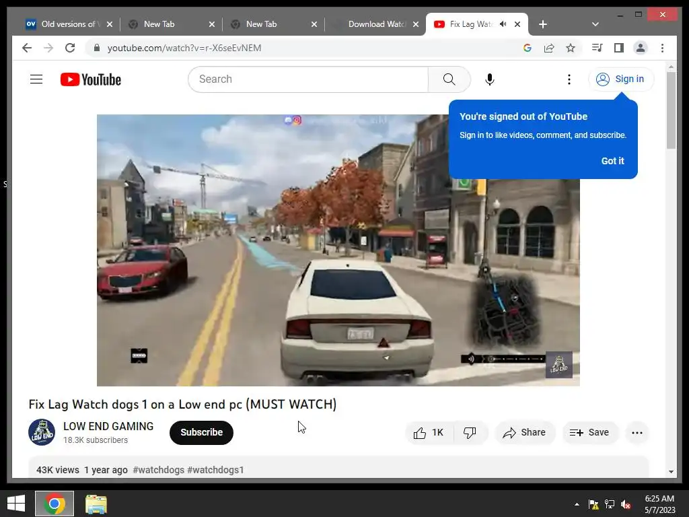Close the Fix Lag Watch tab
Screen dimensions: 689x517
[x=517, y=24]
